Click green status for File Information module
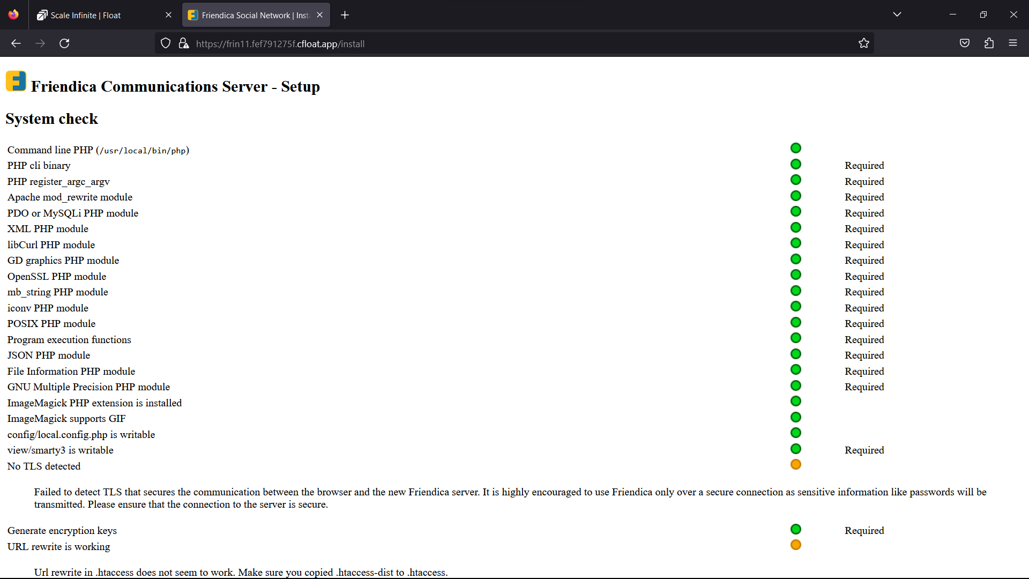Viewport: 1029px width, 579px height. pos(796,369)
